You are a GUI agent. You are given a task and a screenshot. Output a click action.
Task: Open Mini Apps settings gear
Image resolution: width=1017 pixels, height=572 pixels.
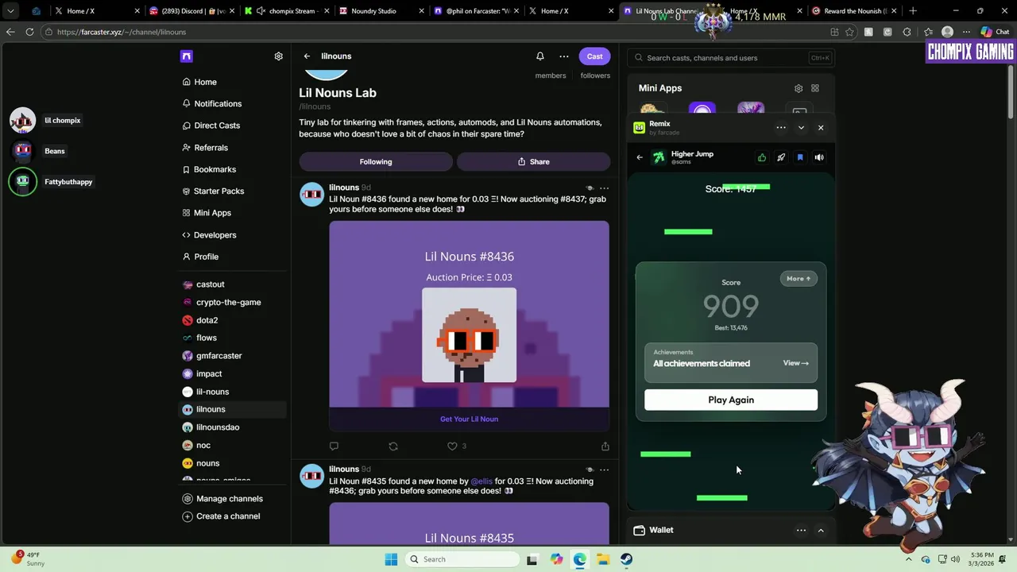(799, 88)
